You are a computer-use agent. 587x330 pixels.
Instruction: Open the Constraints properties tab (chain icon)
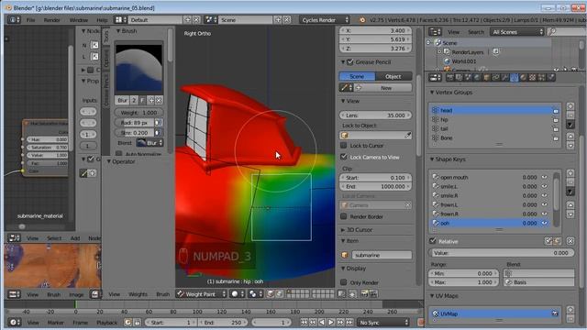pyautogui.click(x=495, y=77)
